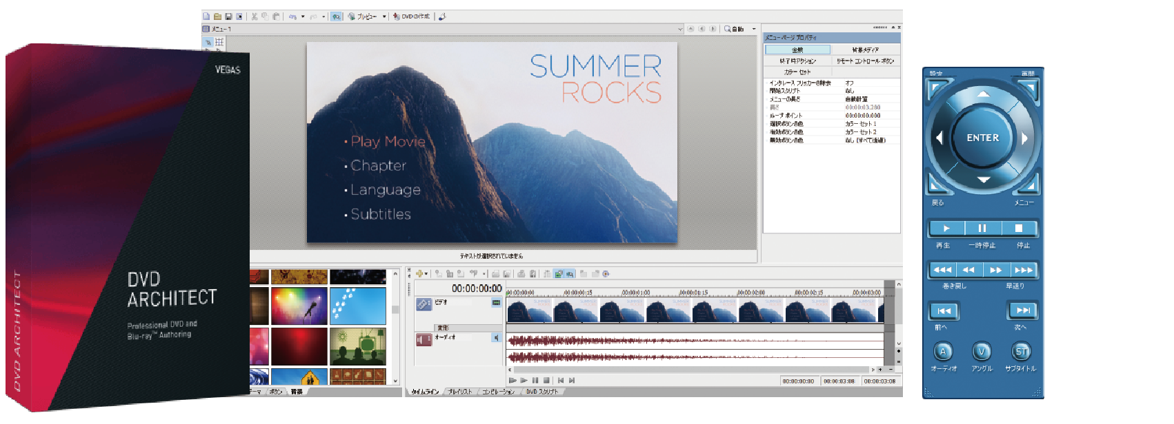
Task: Select the arrow selection tool in the workspace
Action: coord(208,42)
